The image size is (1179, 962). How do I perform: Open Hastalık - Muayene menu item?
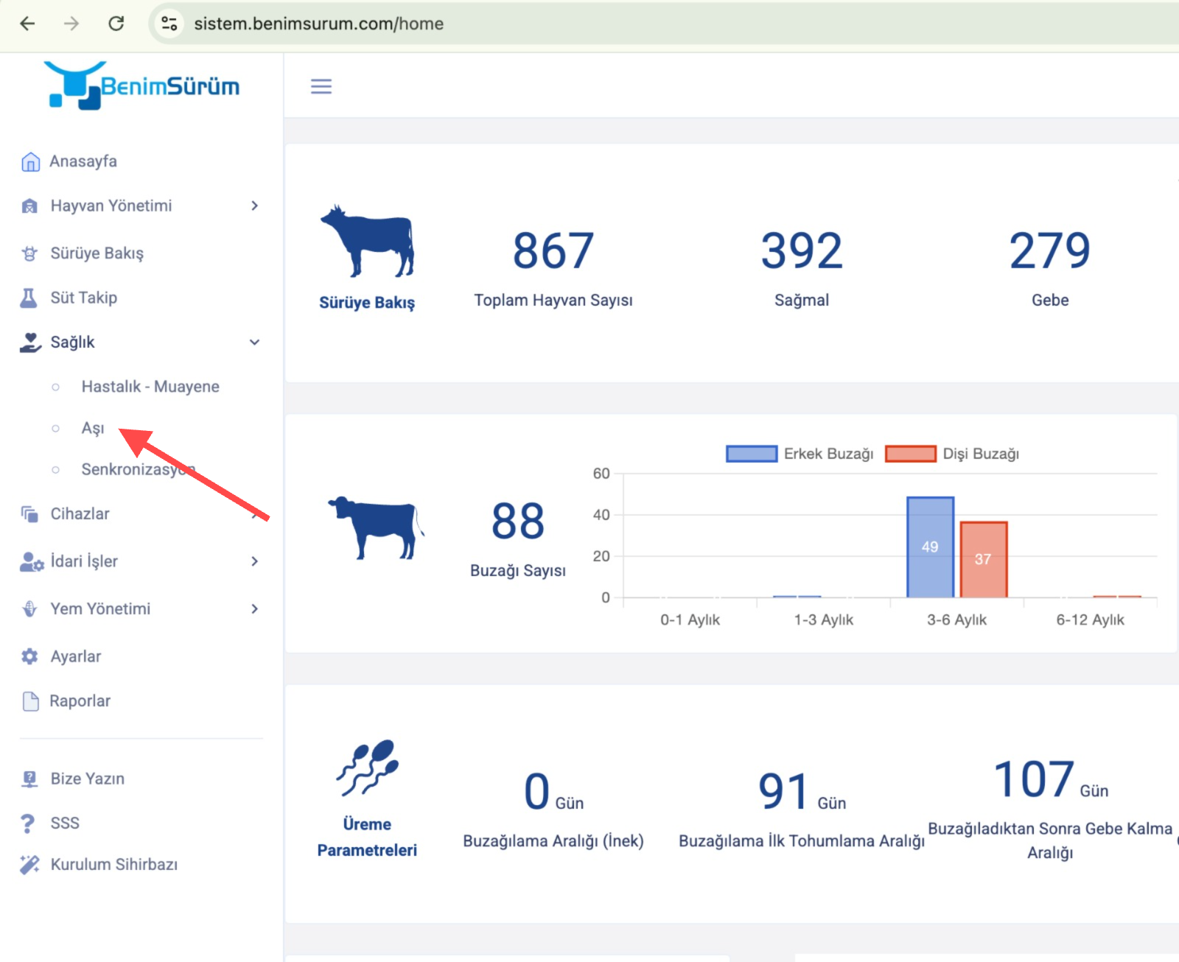[150, 387]
